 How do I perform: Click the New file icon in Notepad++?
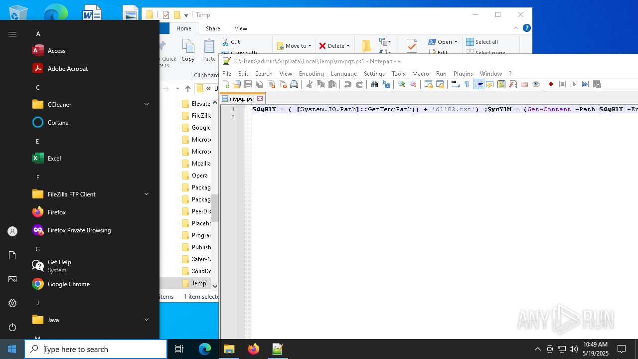(x=226, y=84)
